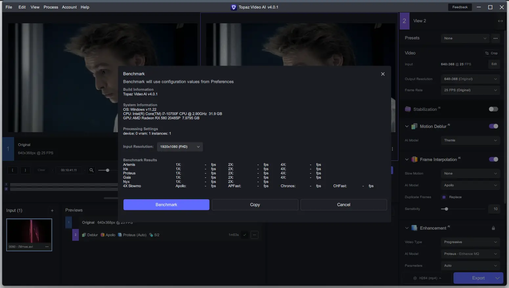
Task: Open the export options arrow
Action: (x=498, y=278)
